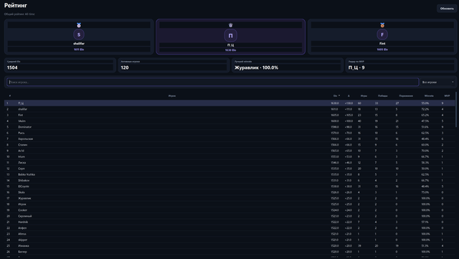This screenshot has height=259, width=459.
Task: Focus the player search input field
Action: [x=213, y=82]
